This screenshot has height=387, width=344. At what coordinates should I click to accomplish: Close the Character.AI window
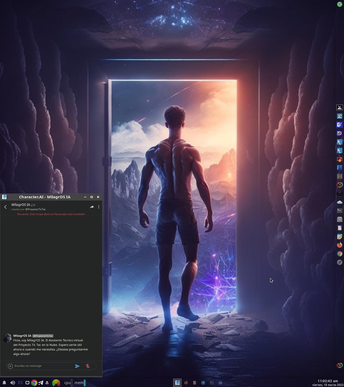98,197
